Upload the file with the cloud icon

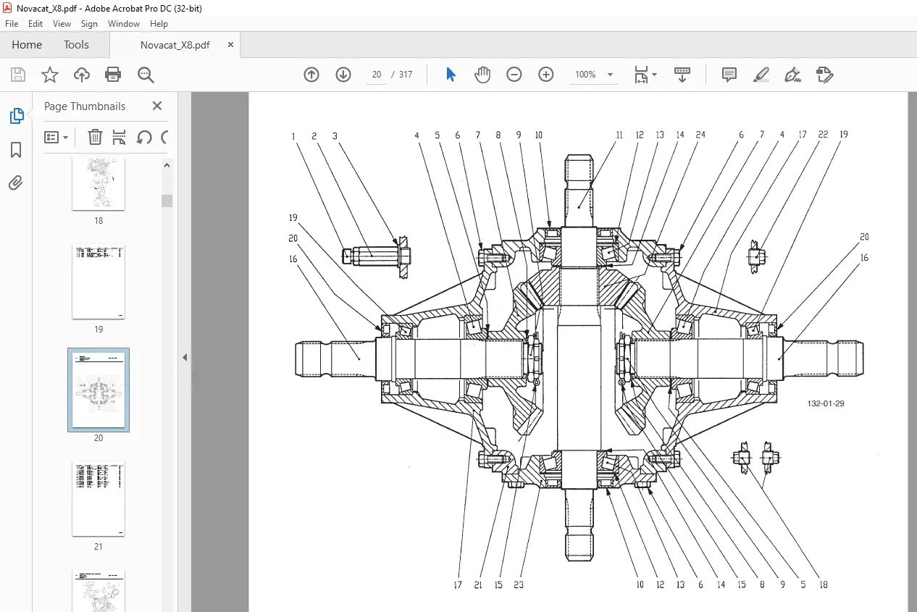point(82,75)
